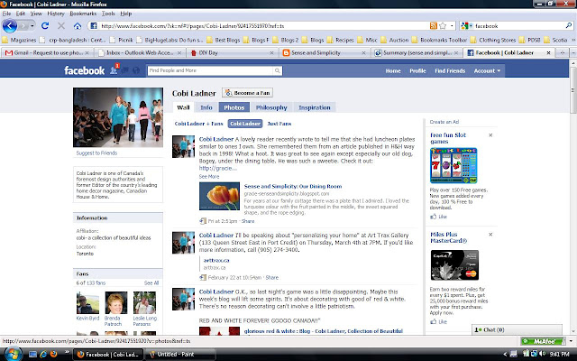Switch to the Philosophy tab
The image size is (577, 361).
coord(271,107)
